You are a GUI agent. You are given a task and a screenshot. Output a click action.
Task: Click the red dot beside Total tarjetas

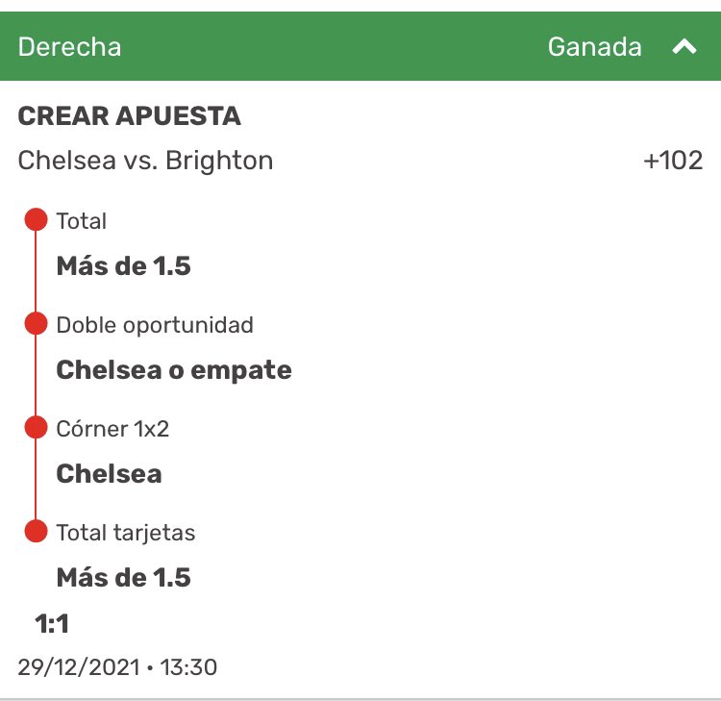click(x=36, y=531)
